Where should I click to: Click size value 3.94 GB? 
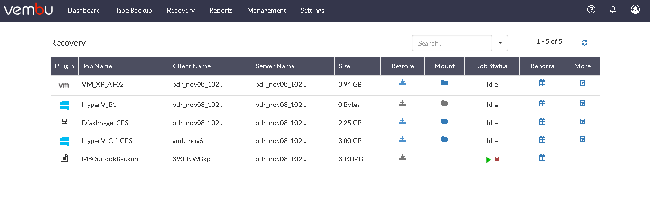pos(350,84)
